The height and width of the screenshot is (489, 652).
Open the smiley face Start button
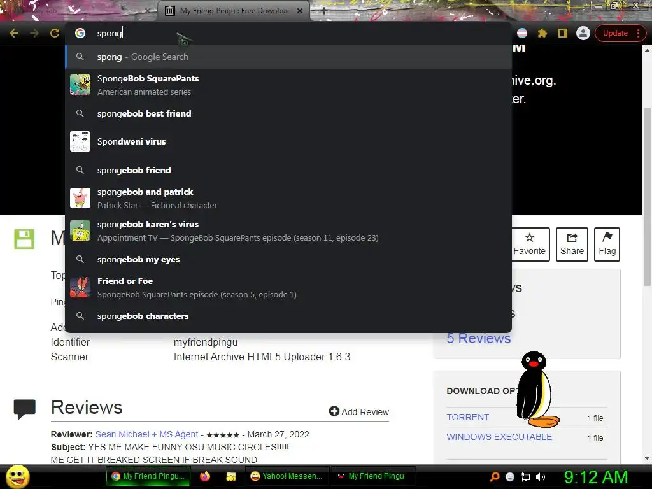click(x=18, y=476)
